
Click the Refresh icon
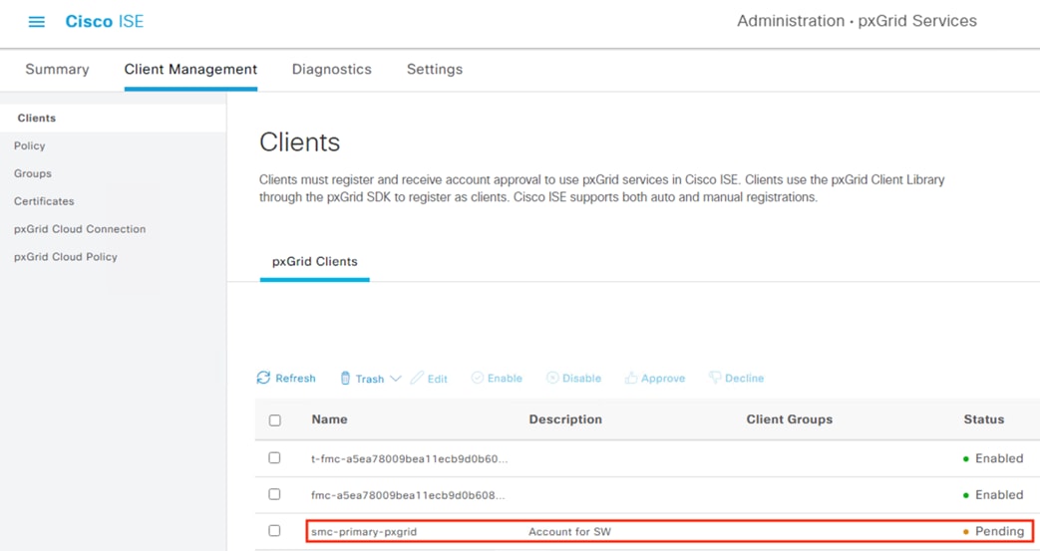pyautogui.click(x=263, y=378)
